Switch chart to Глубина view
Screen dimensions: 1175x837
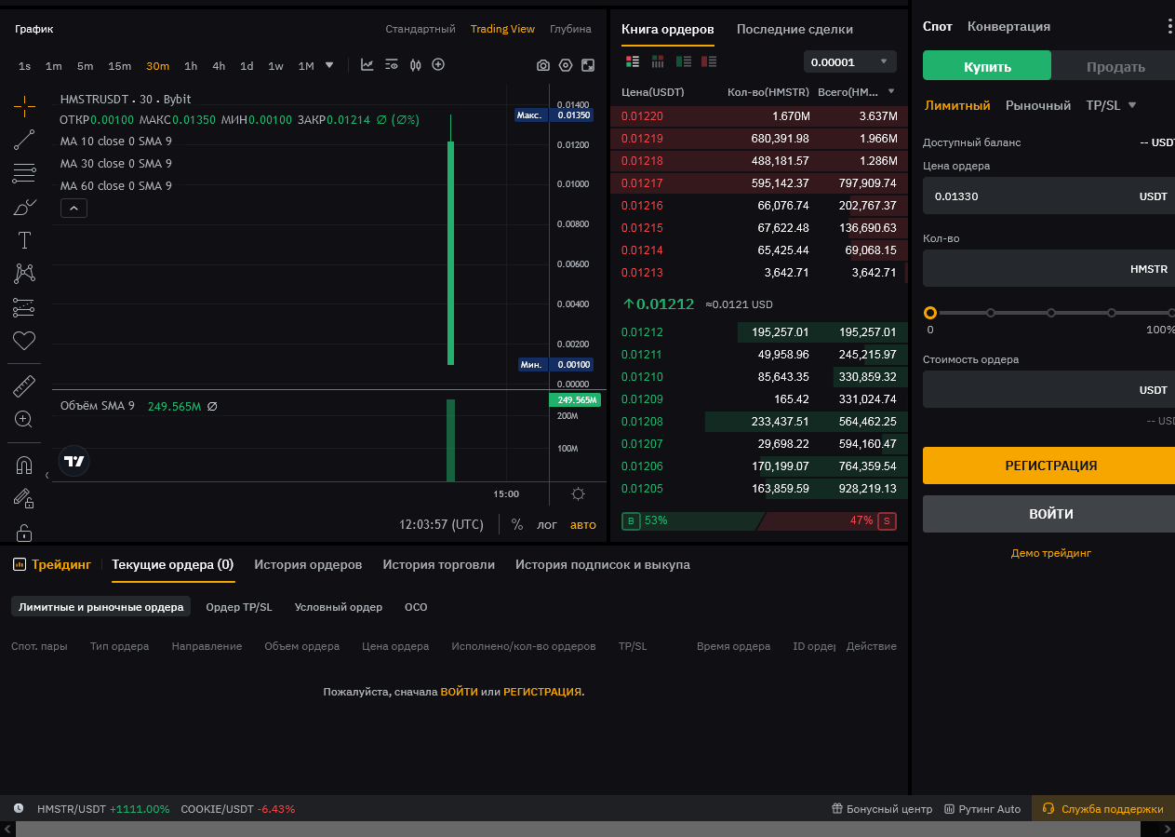coord(570,29)
